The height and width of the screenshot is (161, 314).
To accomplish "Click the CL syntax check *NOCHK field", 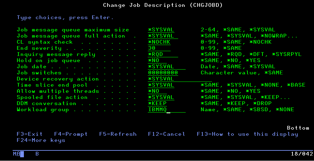I will (159, 42).
